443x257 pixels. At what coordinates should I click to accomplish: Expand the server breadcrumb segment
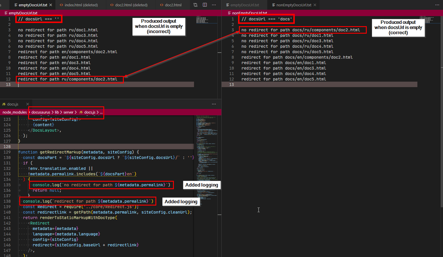[x=69, y=112]
